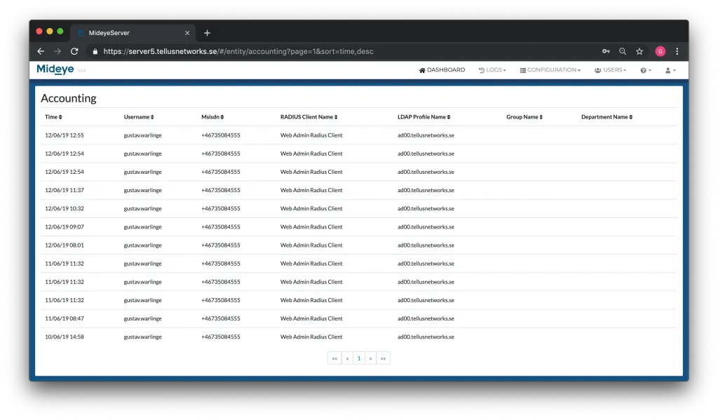718x420 pixels.
Task: Click page 1 in the pagination bar
Action: (x=359, y=358)
